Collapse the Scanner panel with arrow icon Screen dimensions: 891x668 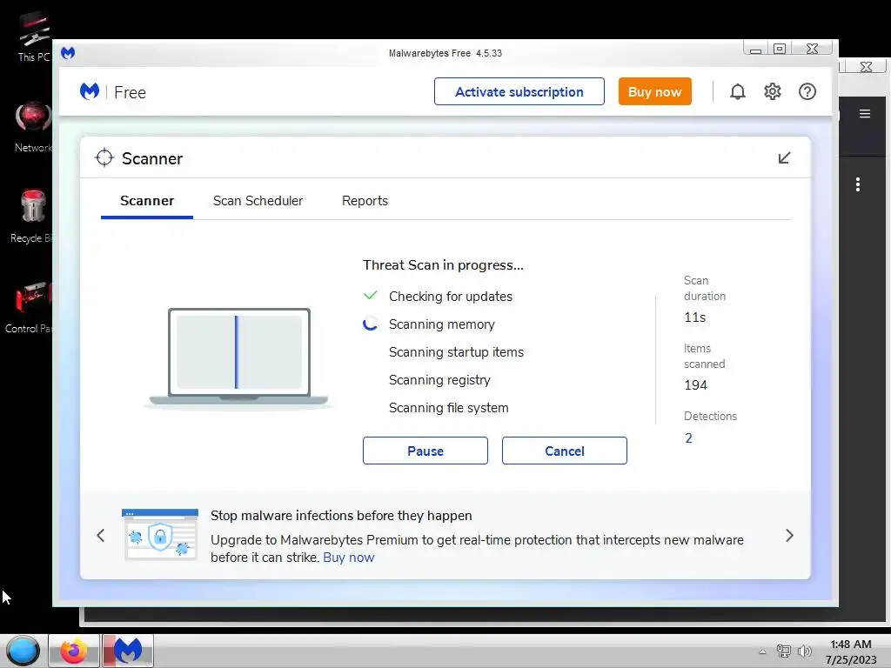[x=784, y=158]
